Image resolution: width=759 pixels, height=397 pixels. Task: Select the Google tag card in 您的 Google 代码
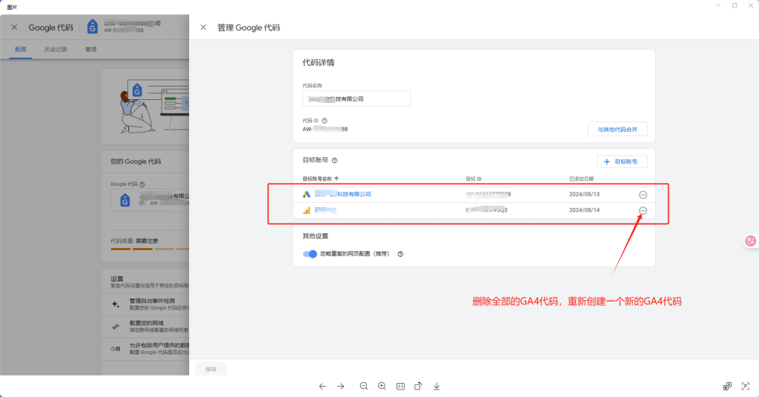(150, 200)
